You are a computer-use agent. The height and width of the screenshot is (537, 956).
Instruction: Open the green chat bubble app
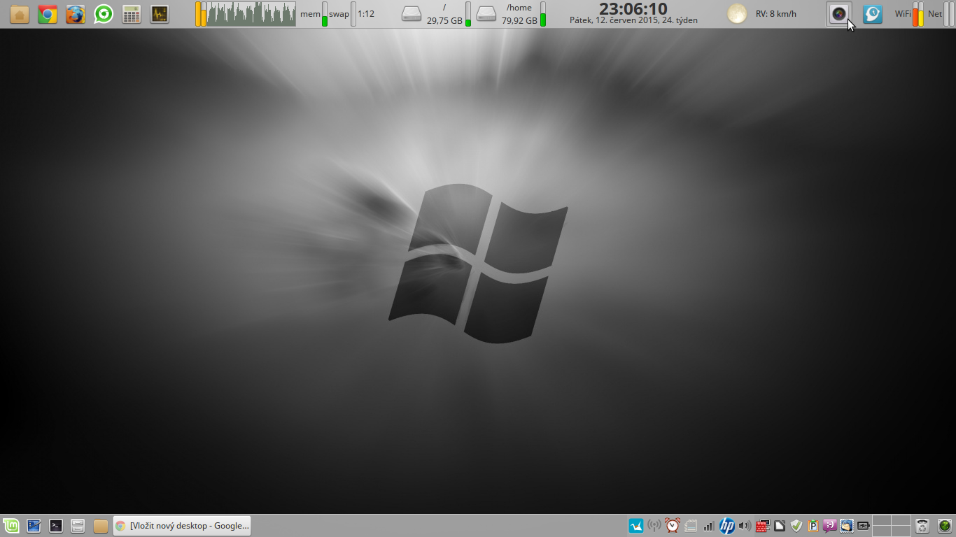pyautogui.click(x=104, y=14)
